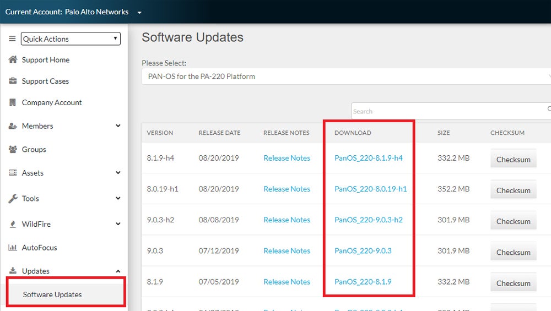Download PanOS_220-8.1.9-h4 file
Viewport: 551px width, 311px height.
pyautogui.click(x=368, y=158)
